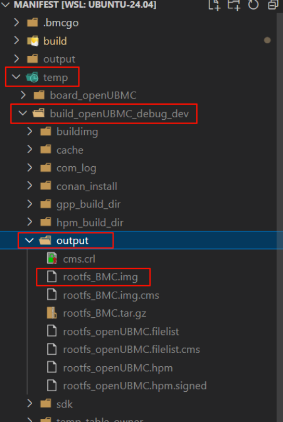
Task: Collapse the build_openUBMC_debug_dev folder chevron
Action: point(23,113)
